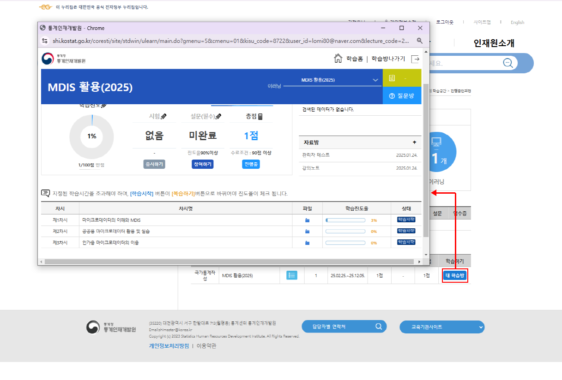This screenshot has height=380, width=562.
Task: Click 학습시작 for the 제2차시 lesson
Action: 406,231
